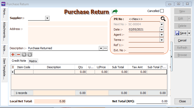Expand the Agent dropdown
194x108 pixels.
coord(162,35)
